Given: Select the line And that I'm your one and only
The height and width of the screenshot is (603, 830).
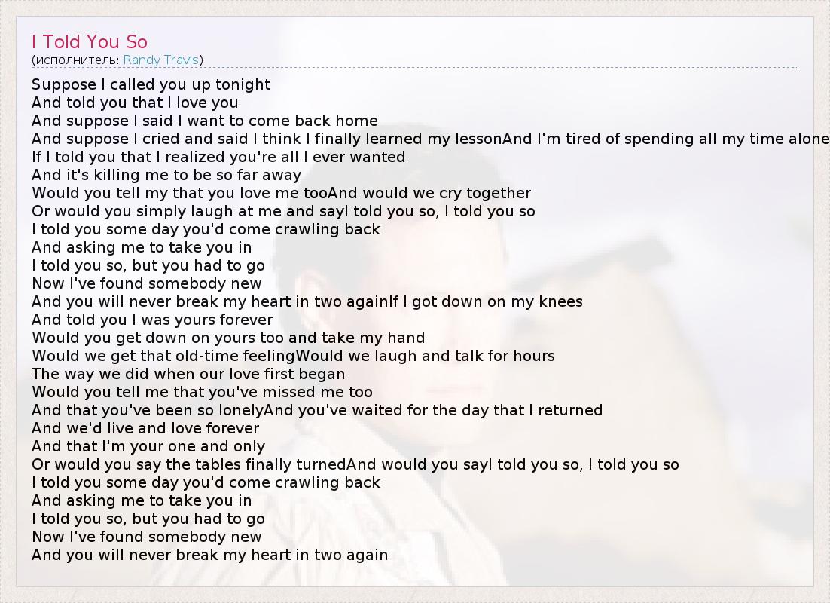Looking at the screenshot, I should [x=148, y=446].
